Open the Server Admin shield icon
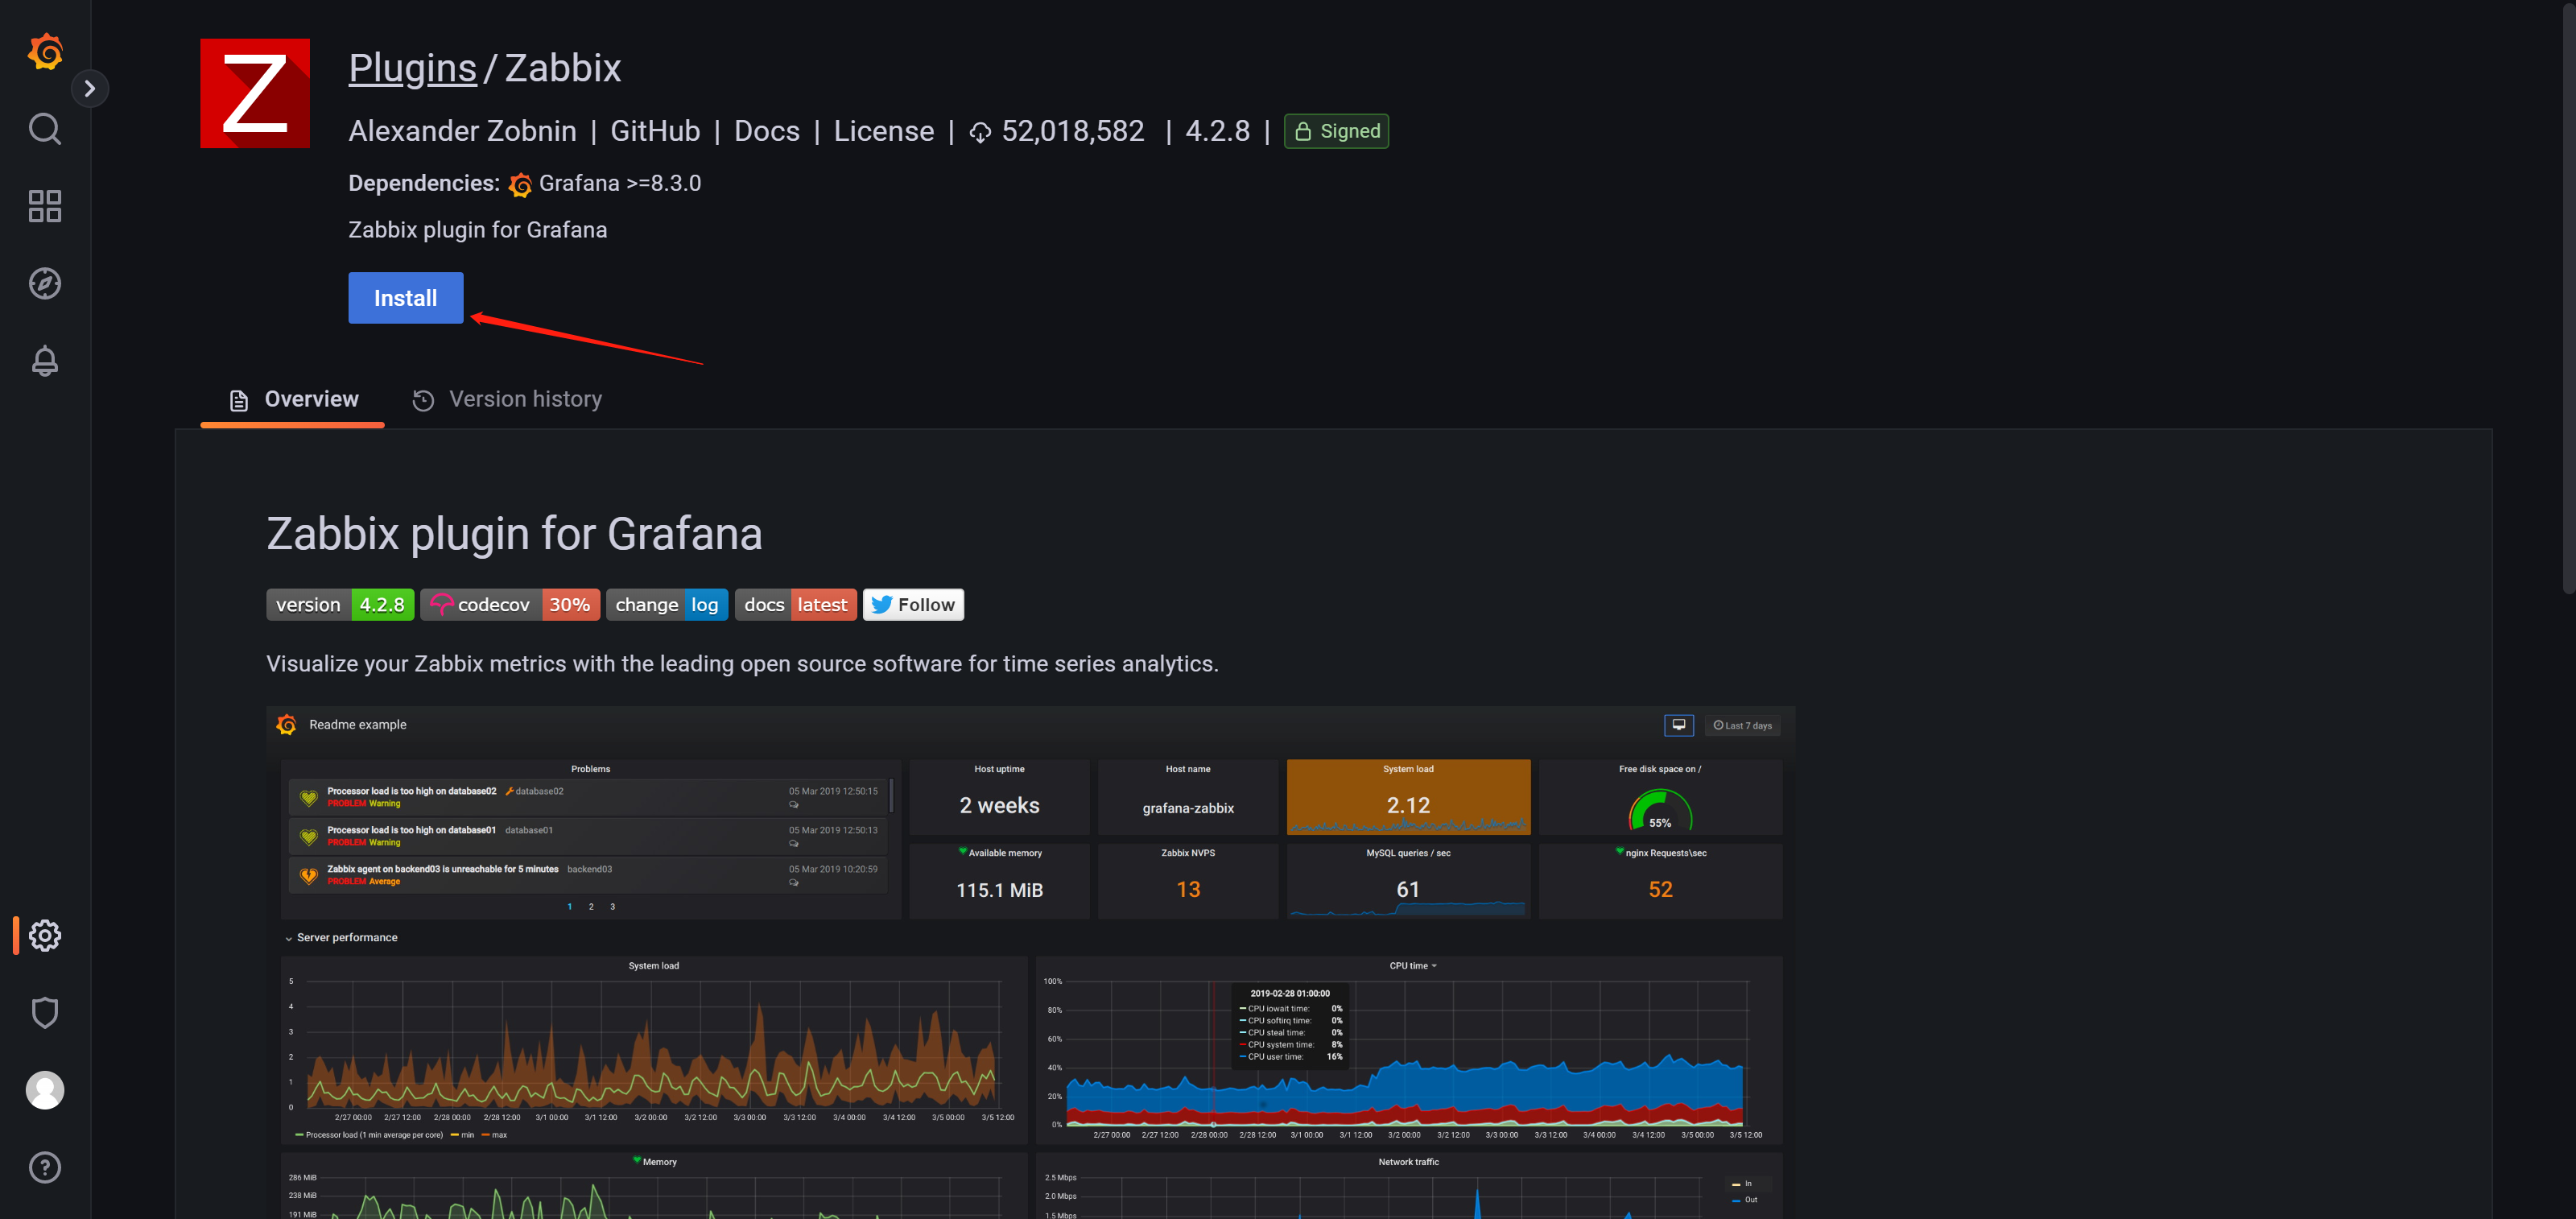 (x=45, y=1013)
